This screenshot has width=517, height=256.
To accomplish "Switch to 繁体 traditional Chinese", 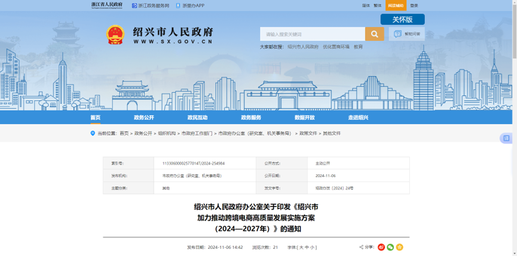I will pos(378,5).
